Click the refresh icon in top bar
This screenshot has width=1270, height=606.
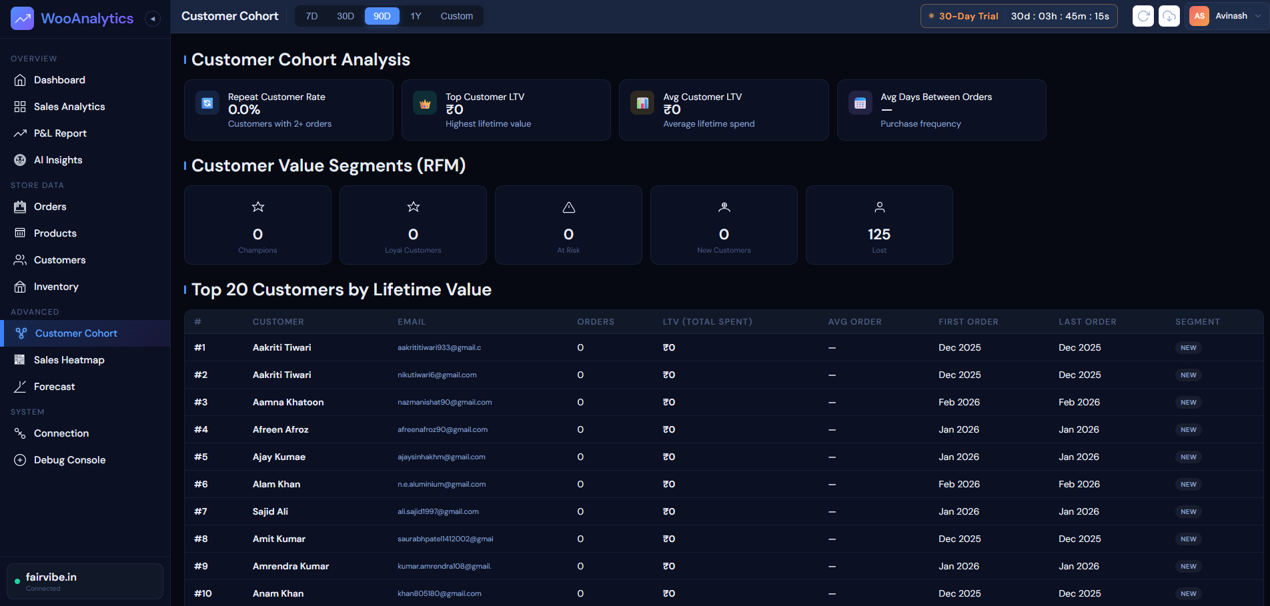pos(1143,16)
